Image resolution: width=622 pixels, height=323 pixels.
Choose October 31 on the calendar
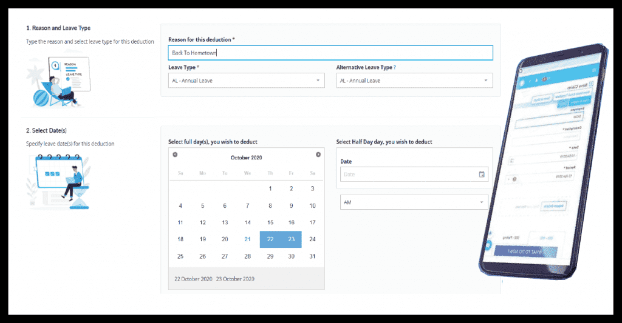coord(312,256)
